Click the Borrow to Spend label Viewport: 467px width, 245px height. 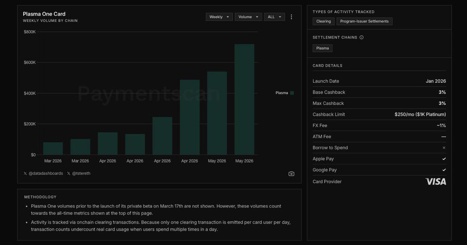click(x=330, y=148)
